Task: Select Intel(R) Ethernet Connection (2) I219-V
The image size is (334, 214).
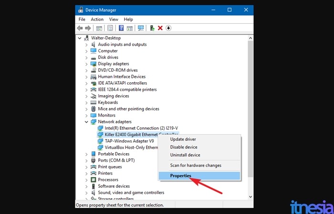Action: (x=141, y=128)
